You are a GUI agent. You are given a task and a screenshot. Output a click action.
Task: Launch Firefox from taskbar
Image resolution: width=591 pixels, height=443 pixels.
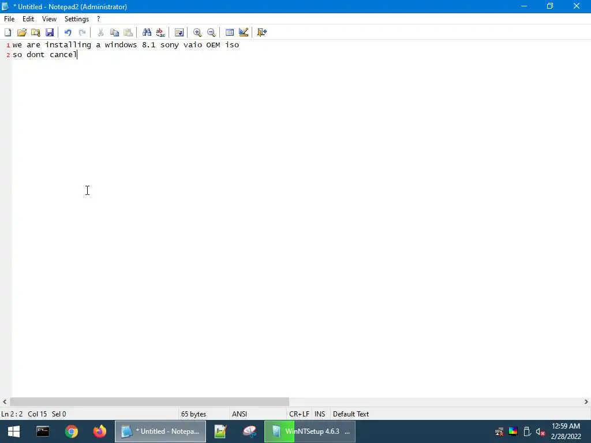[x=100, y=431]
